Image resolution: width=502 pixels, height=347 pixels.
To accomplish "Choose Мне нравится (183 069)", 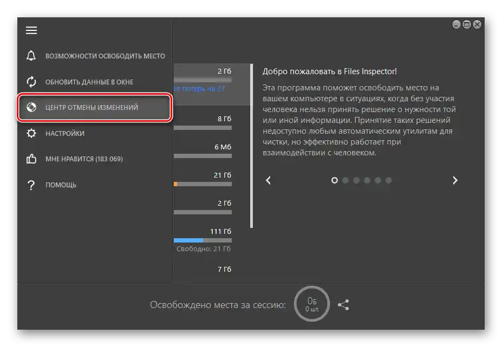I will click(x=95, y=159).
